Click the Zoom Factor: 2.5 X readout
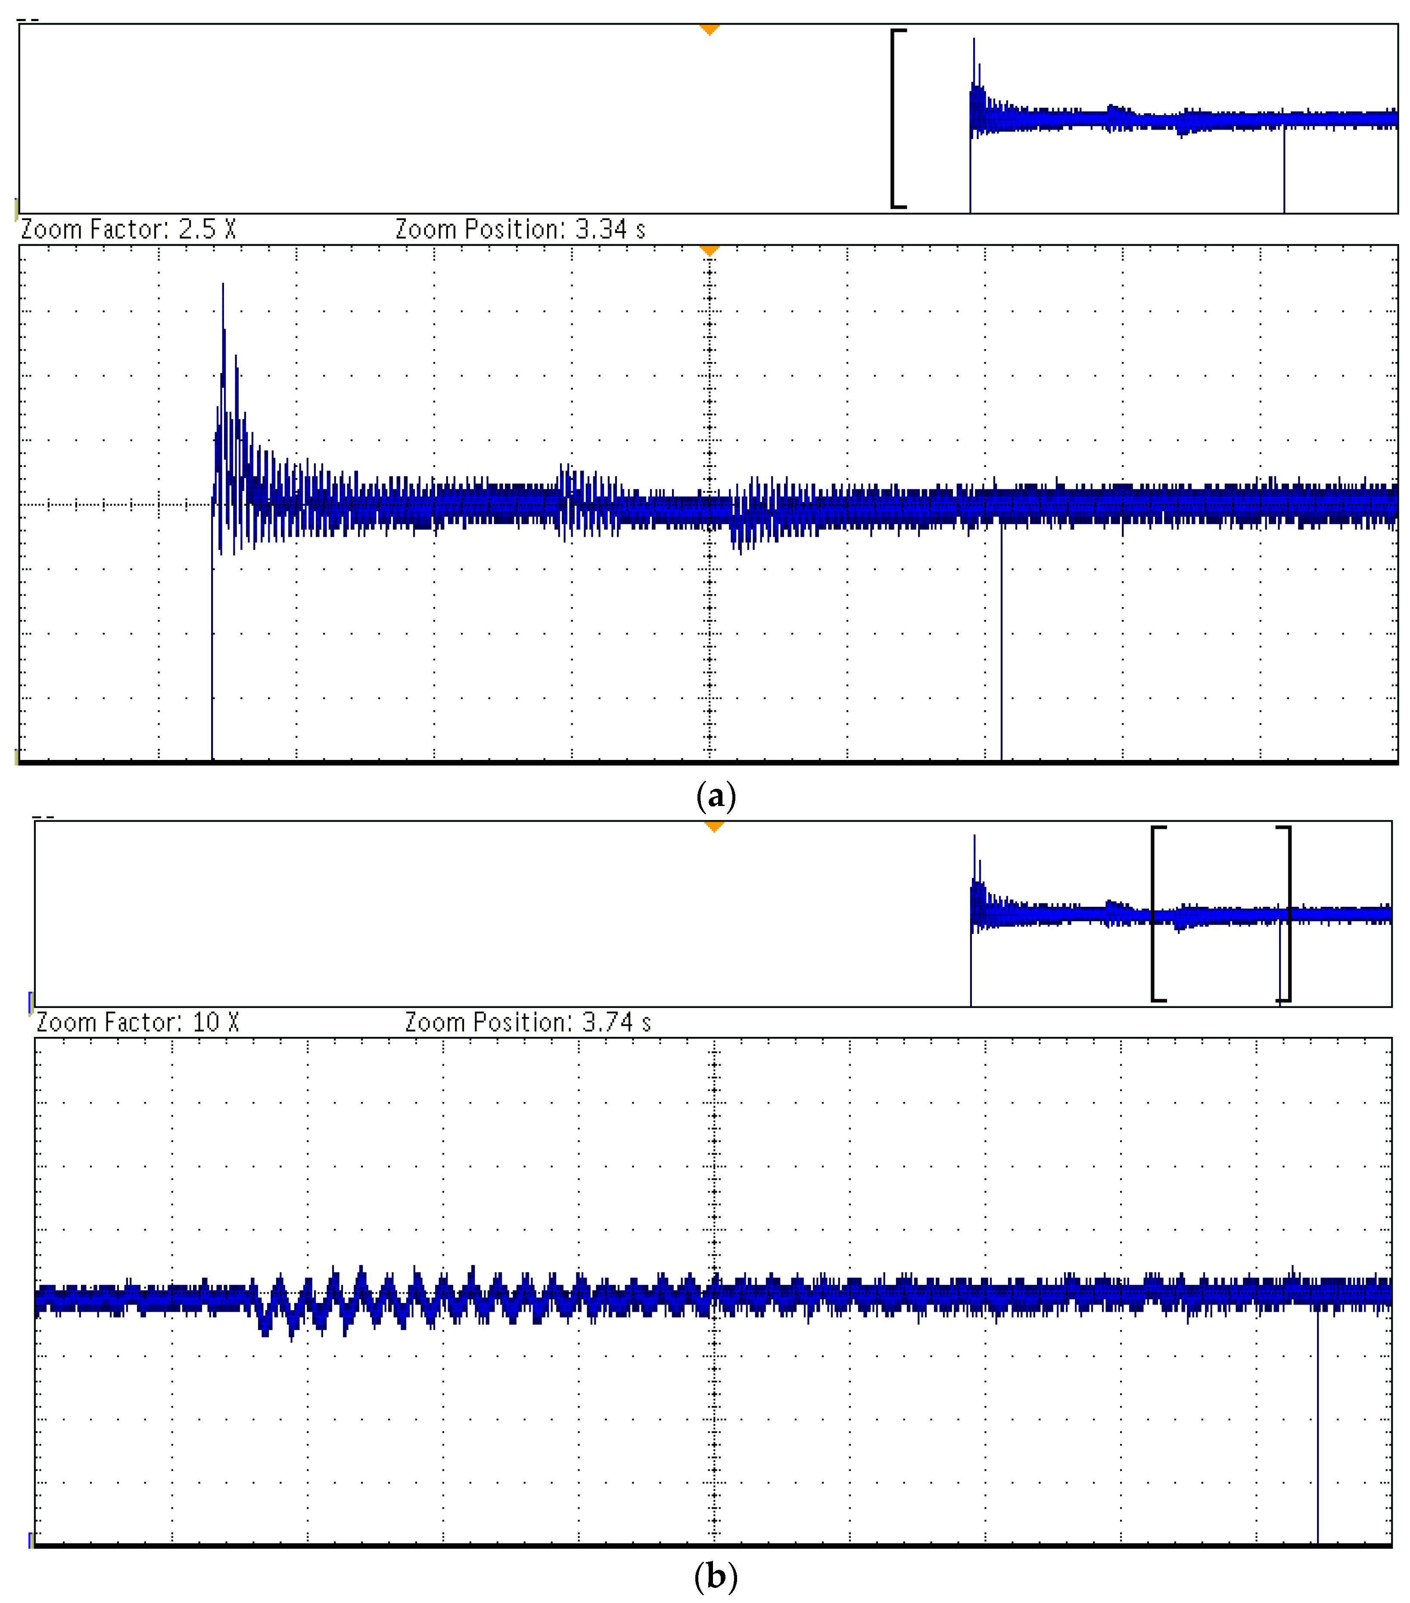Viewport: 1410px width, 1603px height. pyautogui.click(x=128, y=229)
